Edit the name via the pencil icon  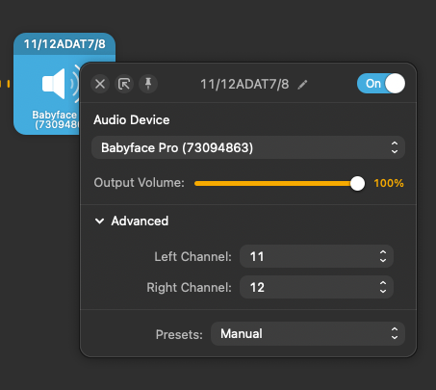point(302,85)
